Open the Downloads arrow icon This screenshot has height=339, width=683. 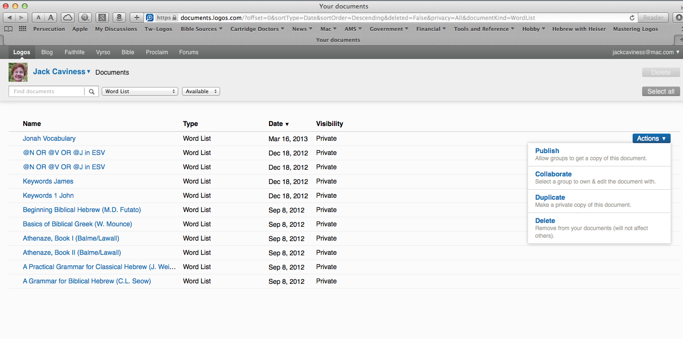click(x=678, y=18)
